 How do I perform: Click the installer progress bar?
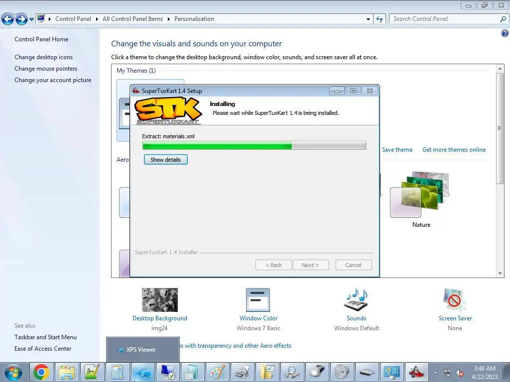pos(255,146)
